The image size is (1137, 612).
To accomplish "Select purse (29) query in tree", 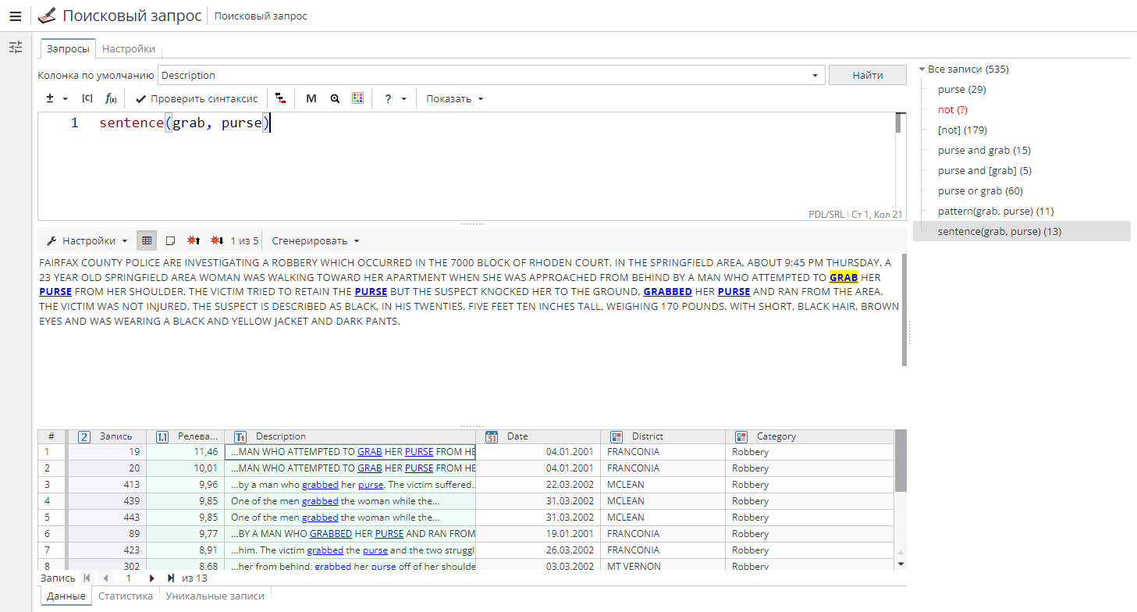I will 961,89.
